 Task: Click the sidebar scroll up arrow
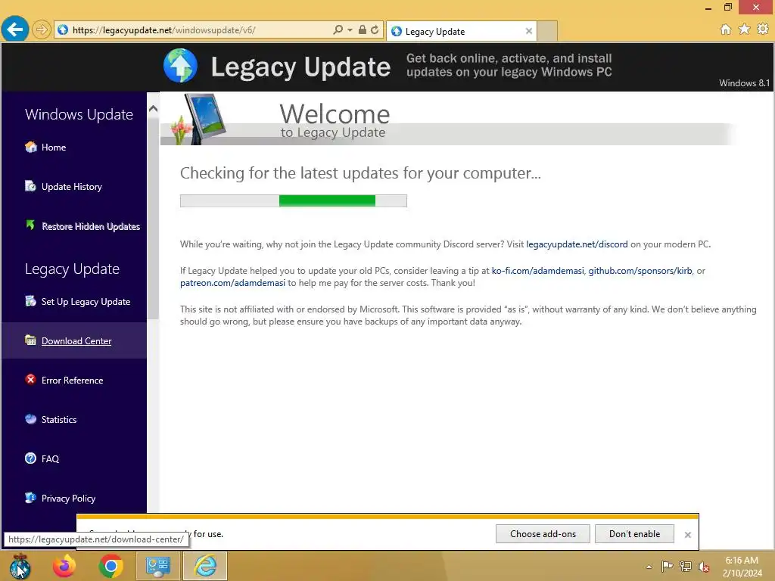pos(153,108)
